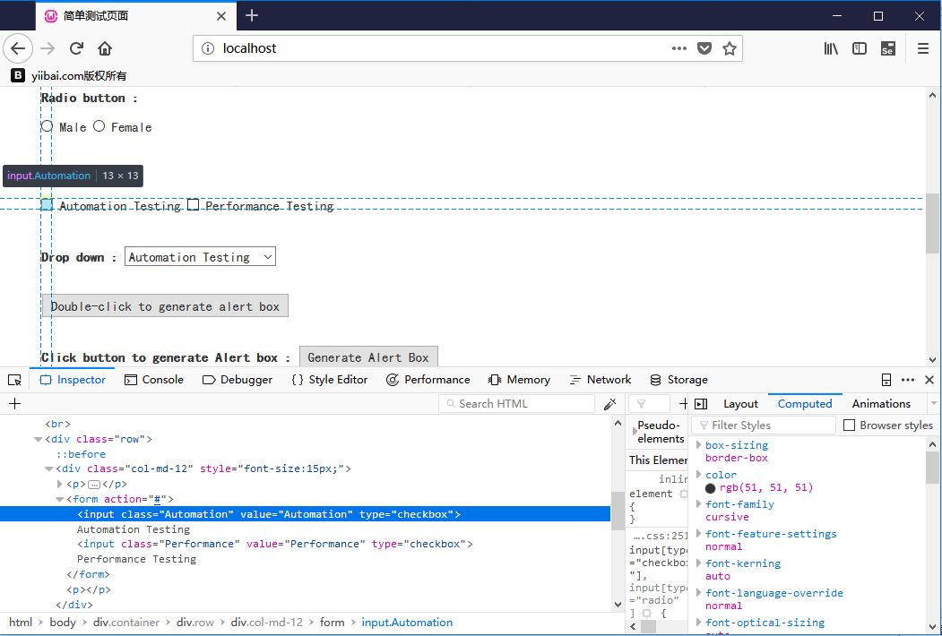Open page actions three-dot menu in address bar
This screenshot has height=636, width=942.
pyautogui.click(x=678, y=48)
